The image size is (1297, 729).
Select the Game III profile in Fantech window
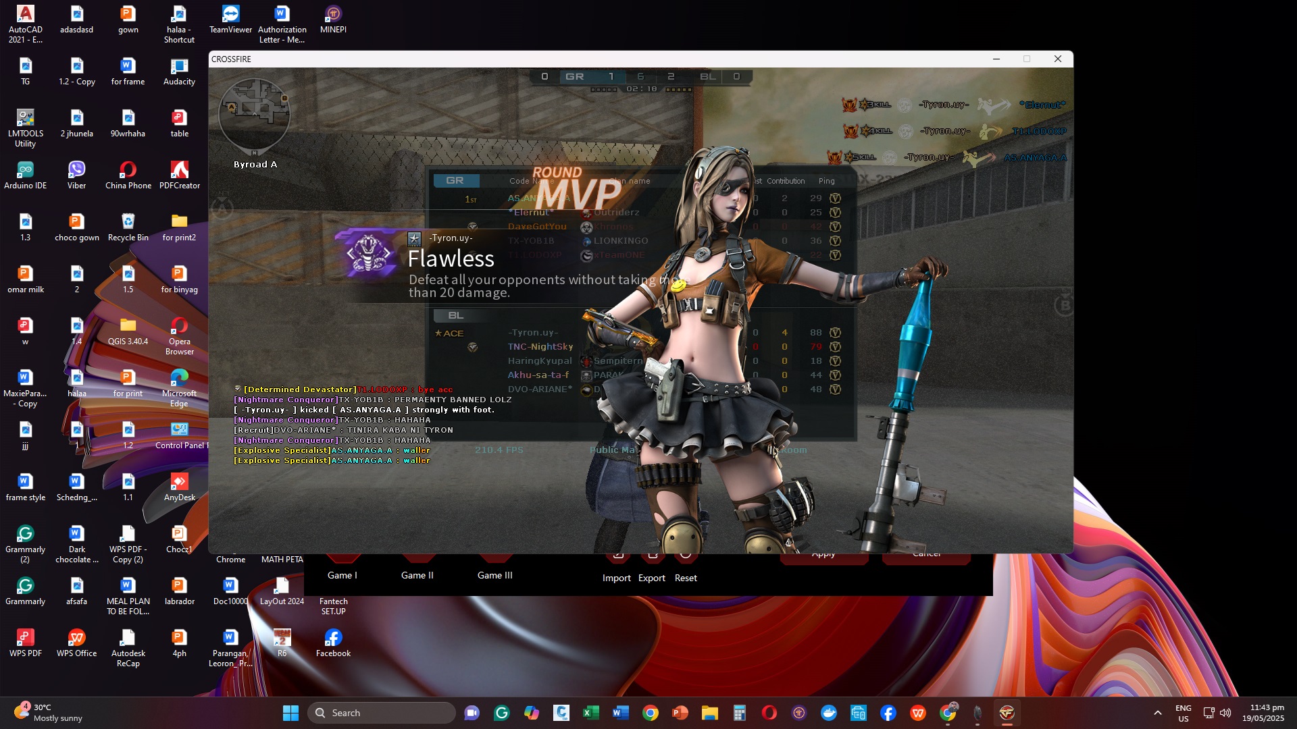(x=495, y=575)
